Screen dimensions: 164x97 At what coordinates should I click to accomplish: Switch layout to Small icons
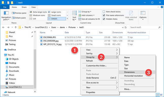tap(54, 15)
